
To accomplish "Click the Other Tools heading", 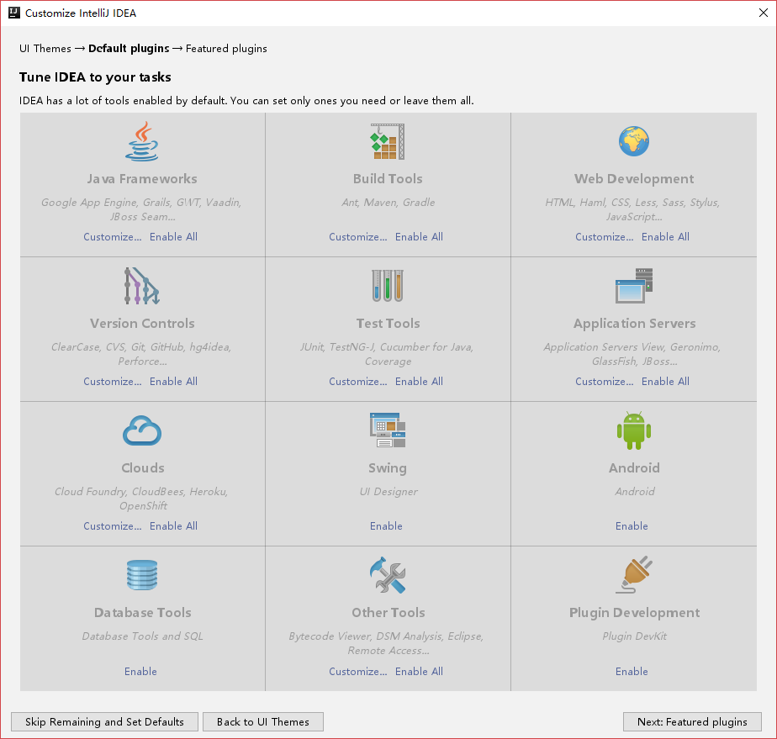I will tap(388, 613).
